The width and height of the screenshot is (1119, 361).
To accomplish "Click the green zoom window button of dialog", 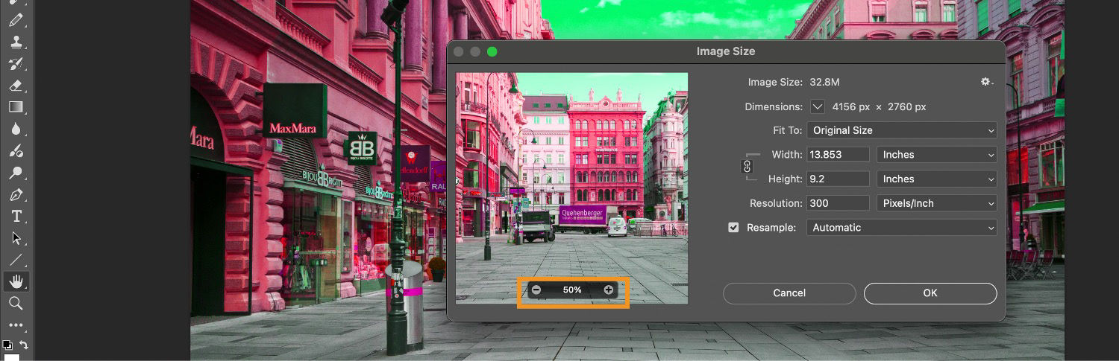I will pyautogui.click(x=492, y=51).
